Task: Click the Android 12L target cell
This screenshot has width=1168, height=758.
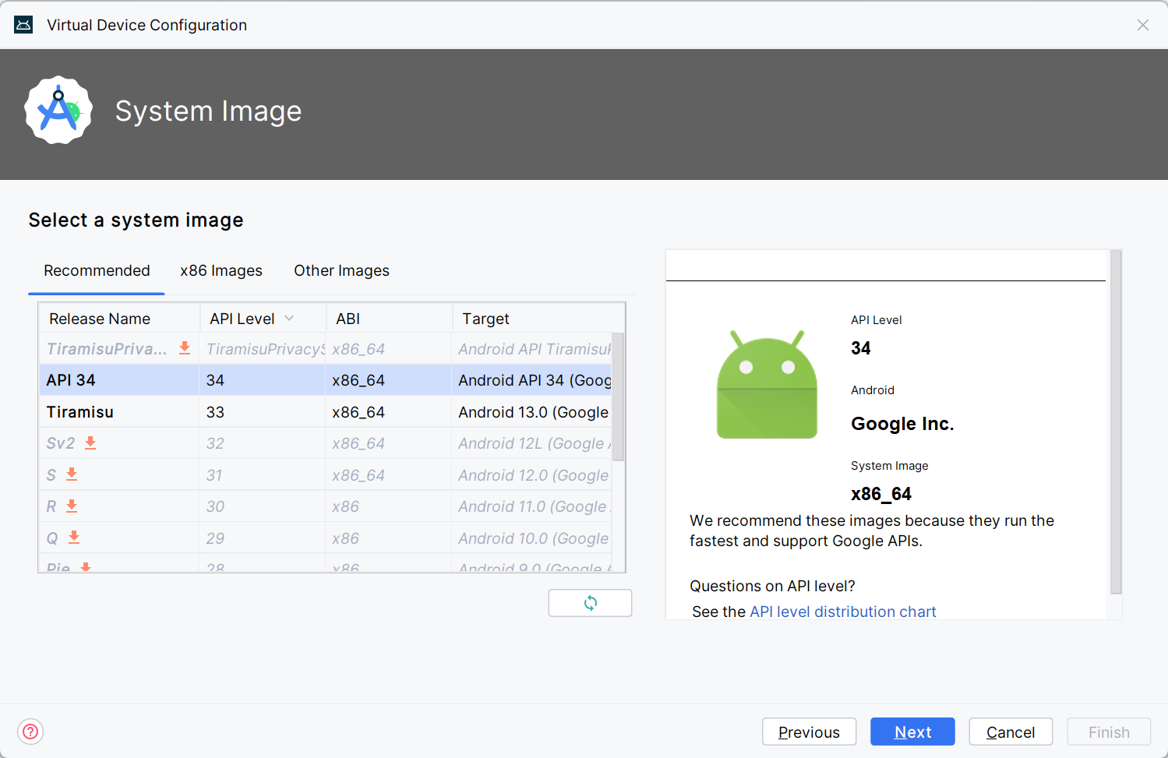Action: click(533, 443)
